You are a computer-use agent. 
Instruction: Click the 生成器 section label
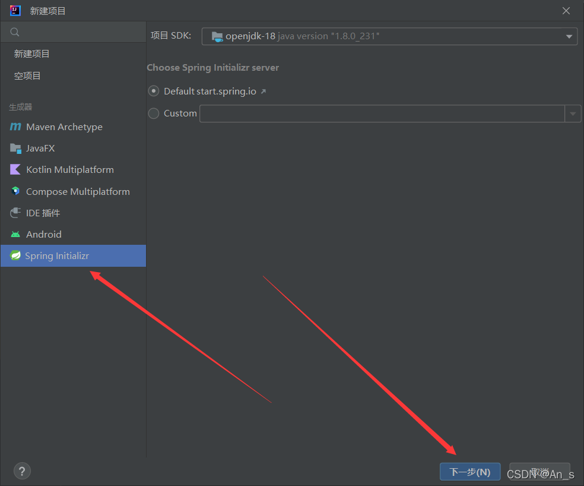21,107
